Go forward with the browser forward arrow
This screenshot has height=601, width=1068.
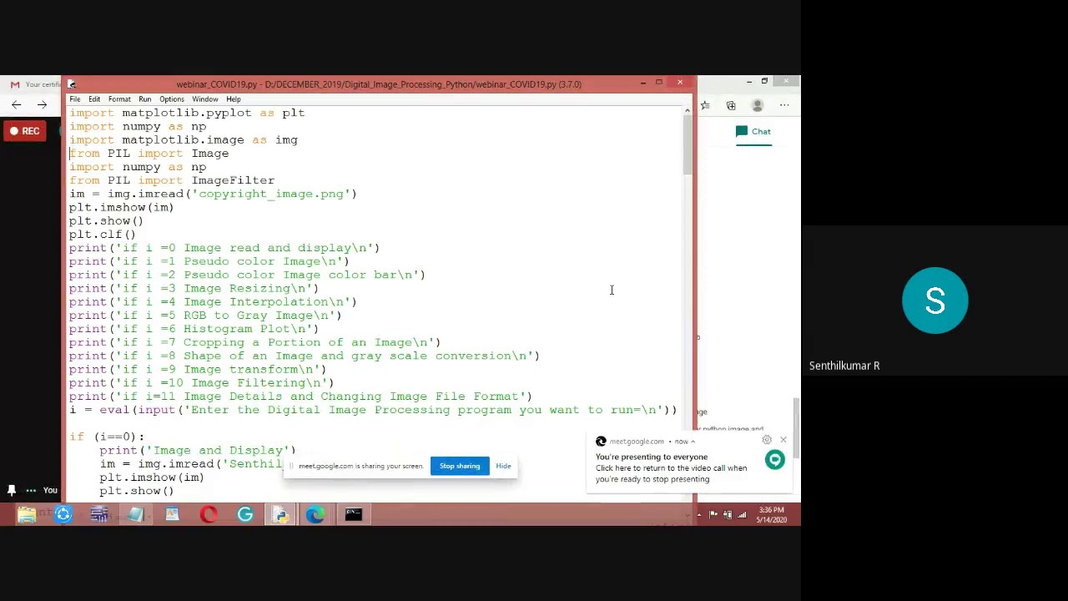(x=42, y=105)
